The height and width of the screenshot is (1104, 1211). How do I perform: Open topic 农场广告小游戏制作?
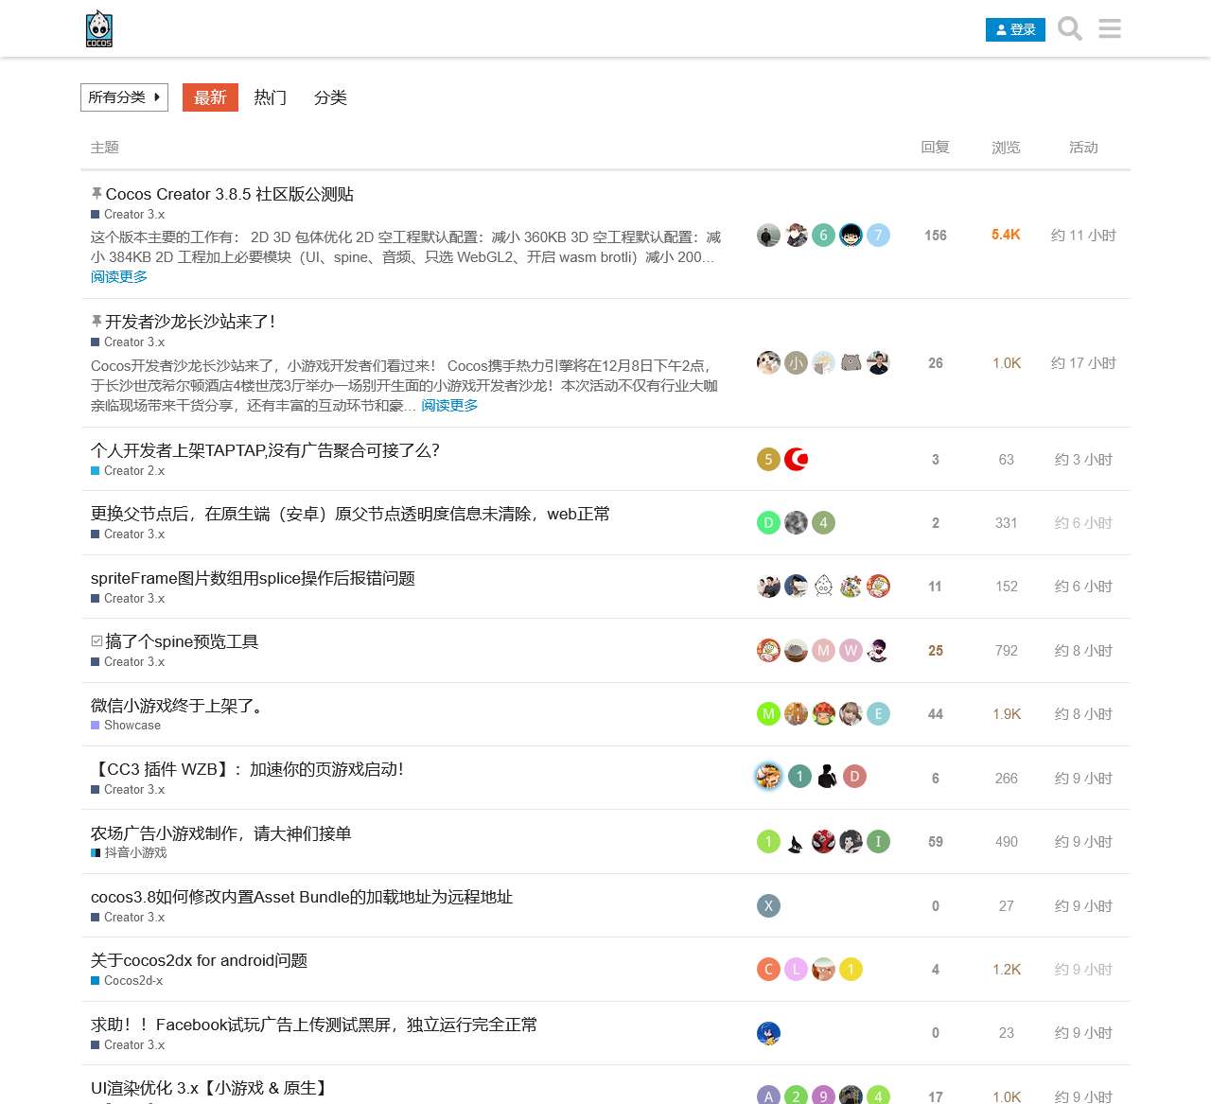click(x=220, y=833)
